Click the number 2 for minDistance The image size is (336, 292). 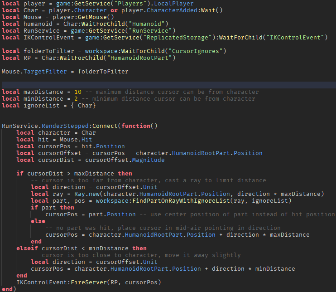(76, 98)
